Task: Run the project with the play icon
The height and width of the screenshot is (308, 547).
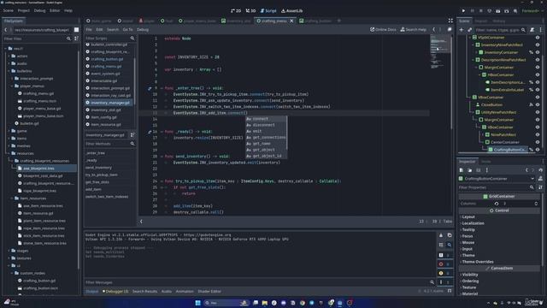Action: [463, 11]
